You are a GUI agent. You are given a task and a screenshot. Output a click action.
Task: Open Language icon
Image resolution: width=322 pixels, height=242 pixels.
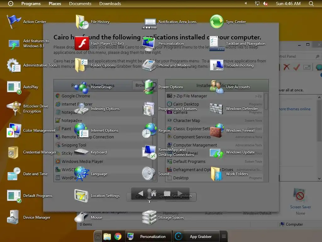(82, 174)
